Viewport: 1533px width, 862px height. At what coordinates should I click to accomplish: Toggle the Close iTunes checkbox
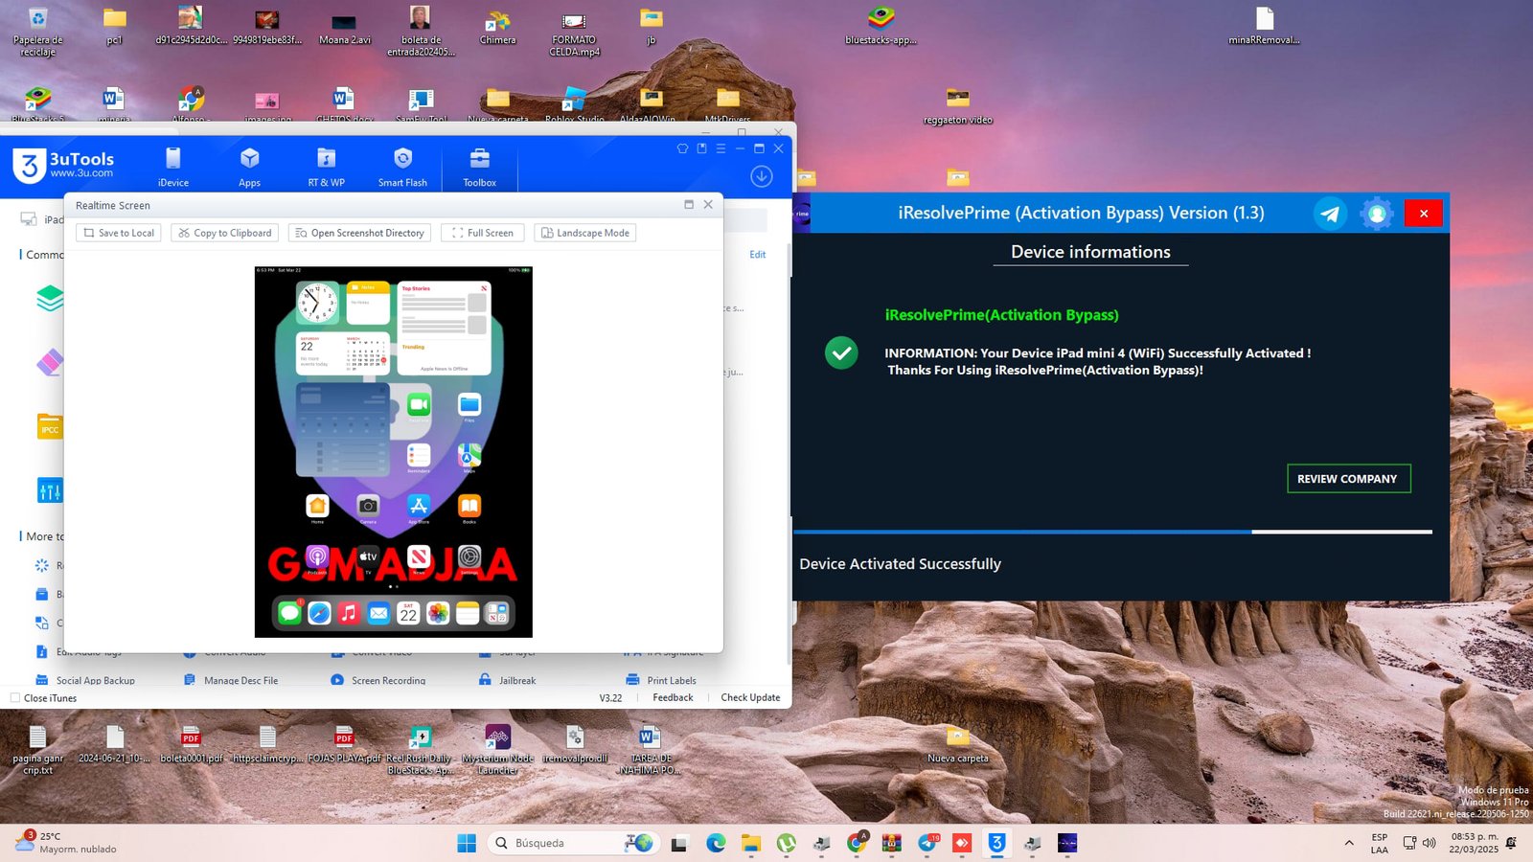click(x=15, y=698)
